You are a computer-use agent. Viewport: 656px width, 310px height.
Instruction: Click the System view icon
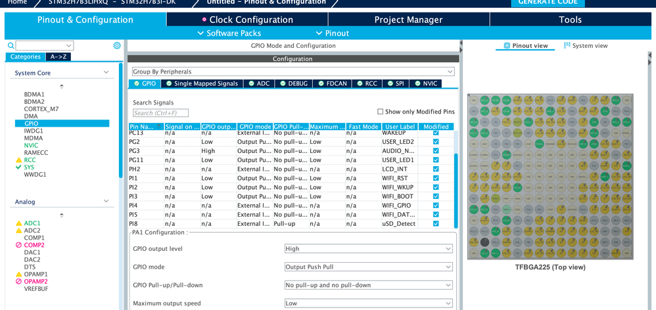[567, 45]
